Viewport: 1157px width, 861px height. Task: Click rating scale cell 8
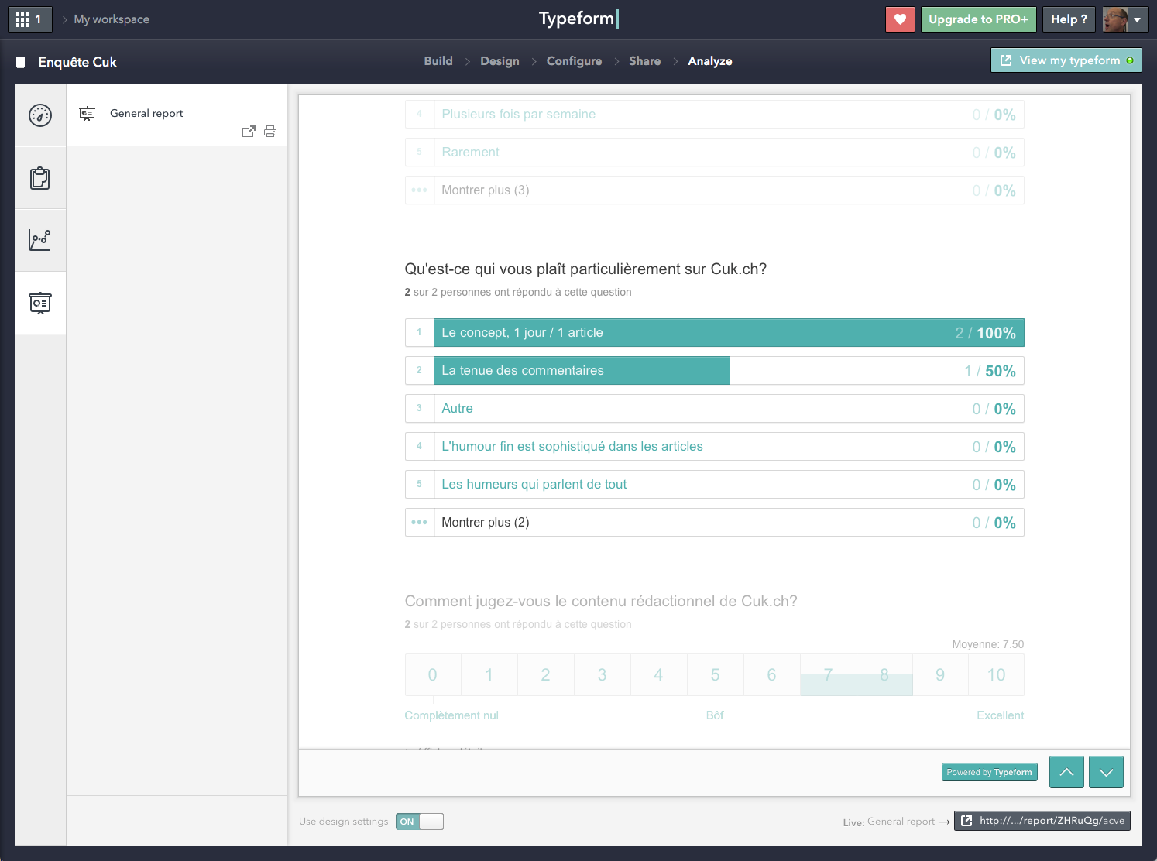[884, 675]
